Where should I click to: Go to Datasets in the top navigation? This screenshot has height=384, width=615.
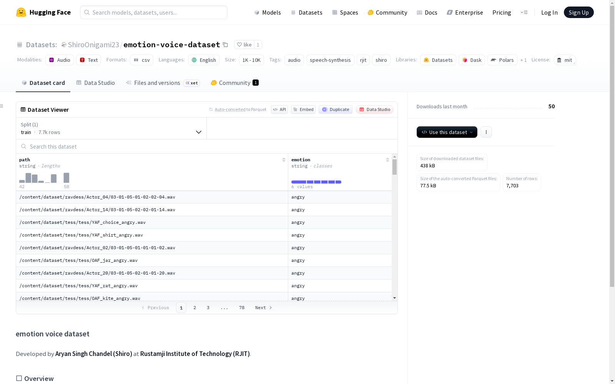tap(306, 12)
